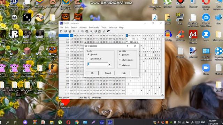
Task: Select the CCleaner desktop icon
Action: (x=180, y=36)
